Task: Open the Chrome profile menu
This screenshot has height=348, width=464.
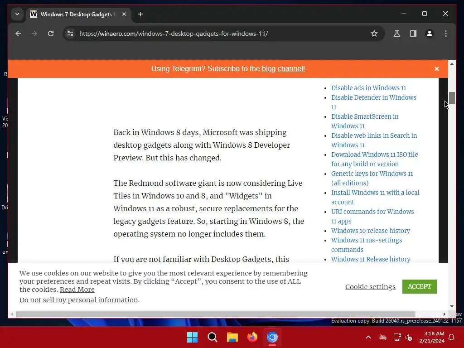Action: (x=430, y=34)
